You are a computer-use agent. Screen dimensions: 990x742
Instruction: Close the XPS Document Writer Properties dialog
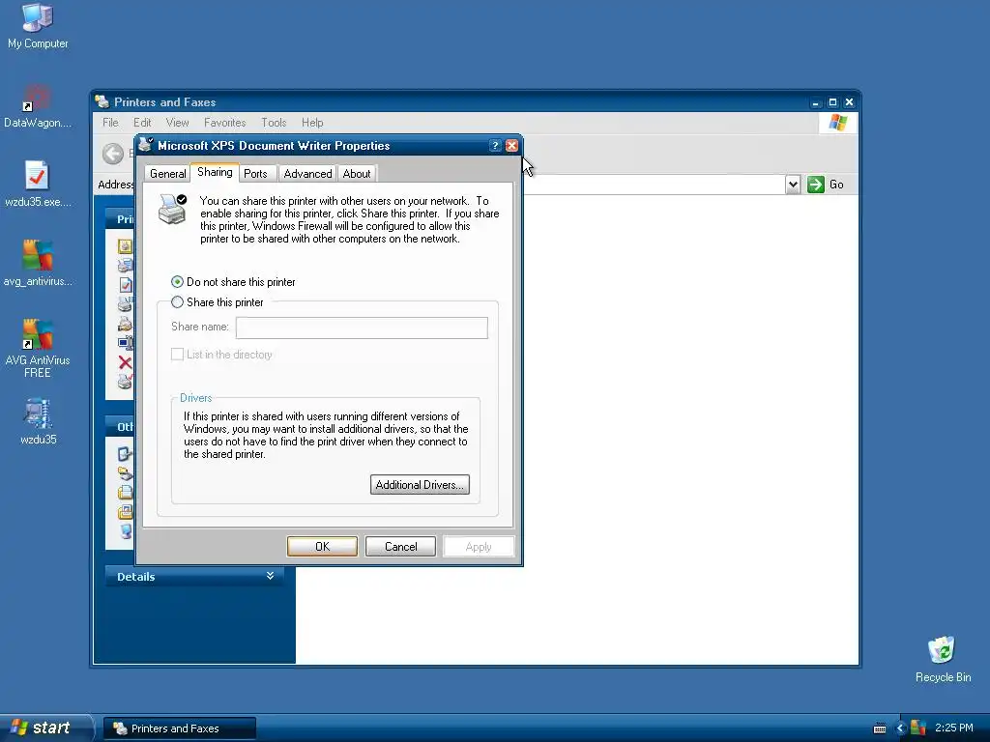tap(512, 146)
